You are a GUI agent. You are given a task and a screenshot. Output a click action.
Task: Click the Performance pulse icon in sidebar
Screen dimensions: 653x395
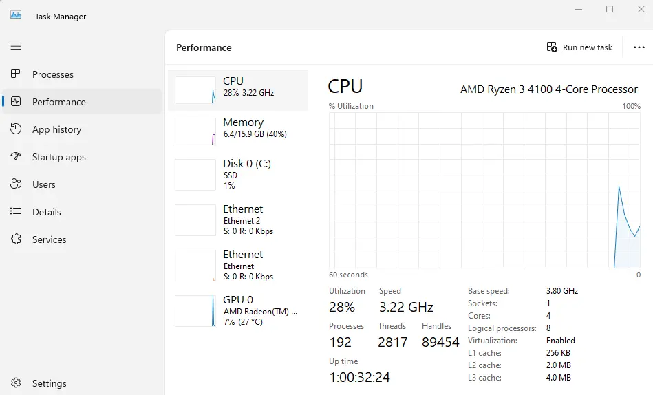[x=16, y=101]
